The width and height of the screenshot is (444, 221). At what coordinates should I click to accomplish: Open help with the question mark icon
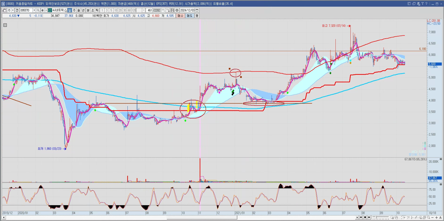click(426, 4)
